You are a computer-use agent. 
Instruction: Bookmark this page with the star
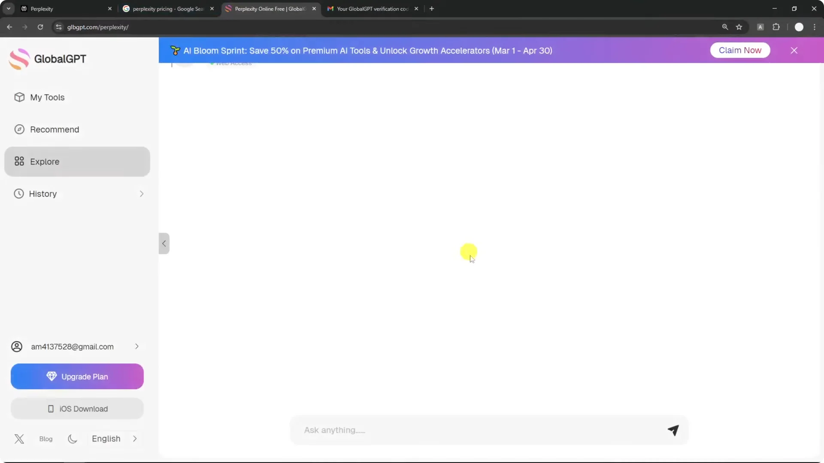(x=739, y=27)
